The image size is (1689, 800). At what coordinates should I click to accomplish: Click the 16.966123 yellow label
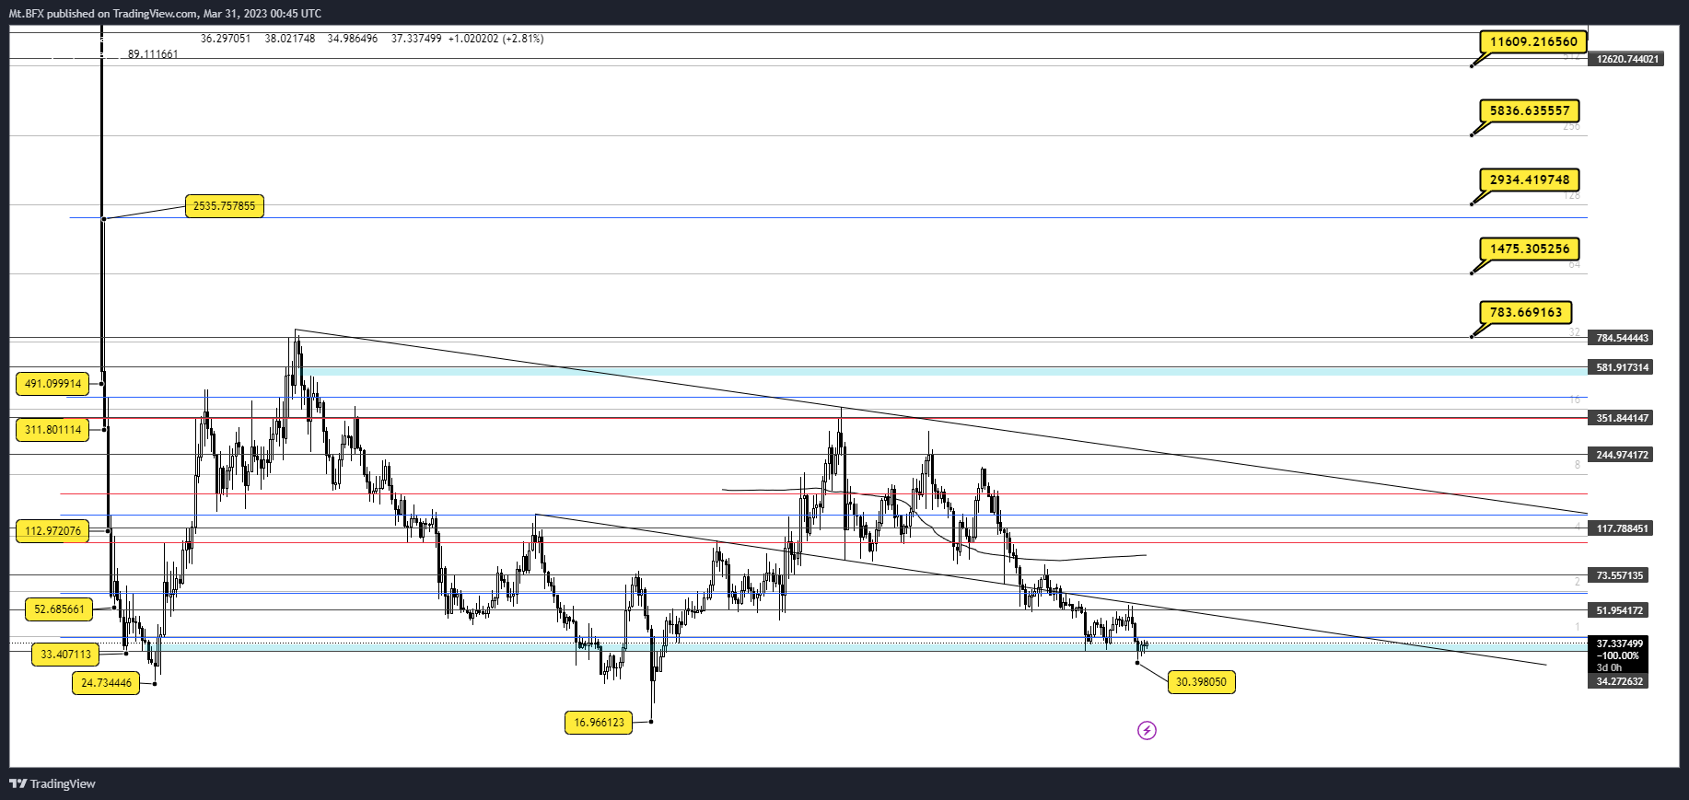tap(599, 723)
